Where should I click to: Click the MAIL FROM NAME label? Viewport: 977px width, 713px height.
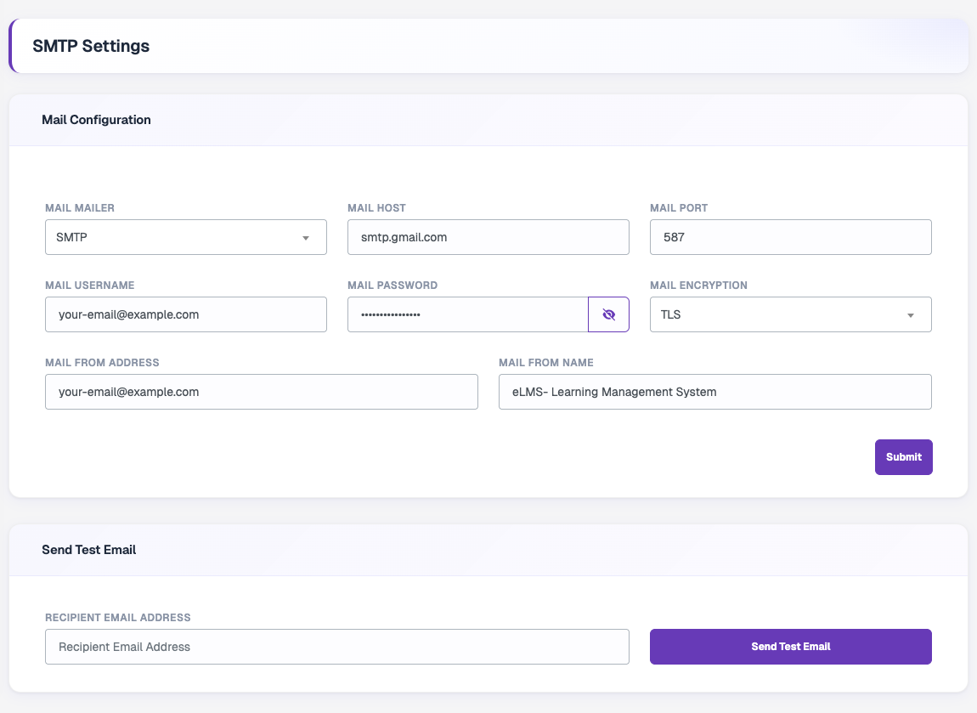[545, 363]
